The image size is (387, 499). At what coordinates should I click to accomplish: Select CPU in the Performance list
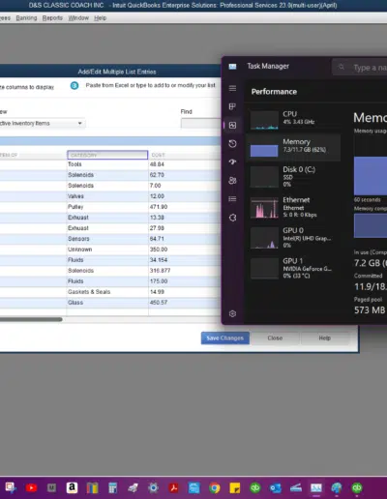pos(293,119)
